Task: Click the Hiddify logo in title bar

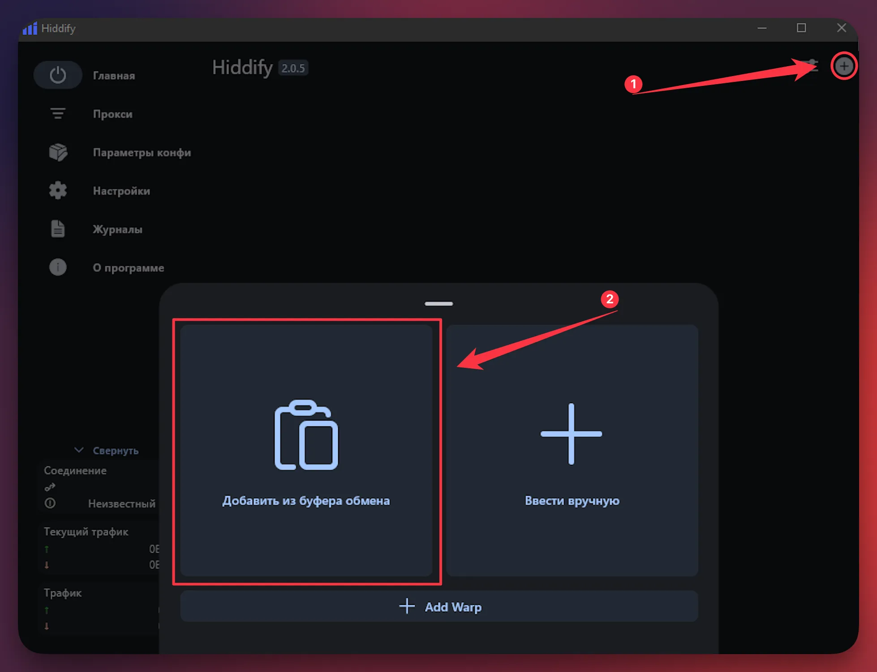Action: pyautogui.click(x=30, y=28)
